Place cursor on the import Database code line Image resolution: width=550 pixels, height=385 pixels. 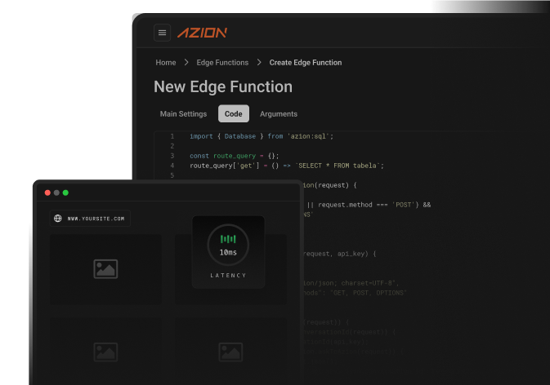point(262,136)
